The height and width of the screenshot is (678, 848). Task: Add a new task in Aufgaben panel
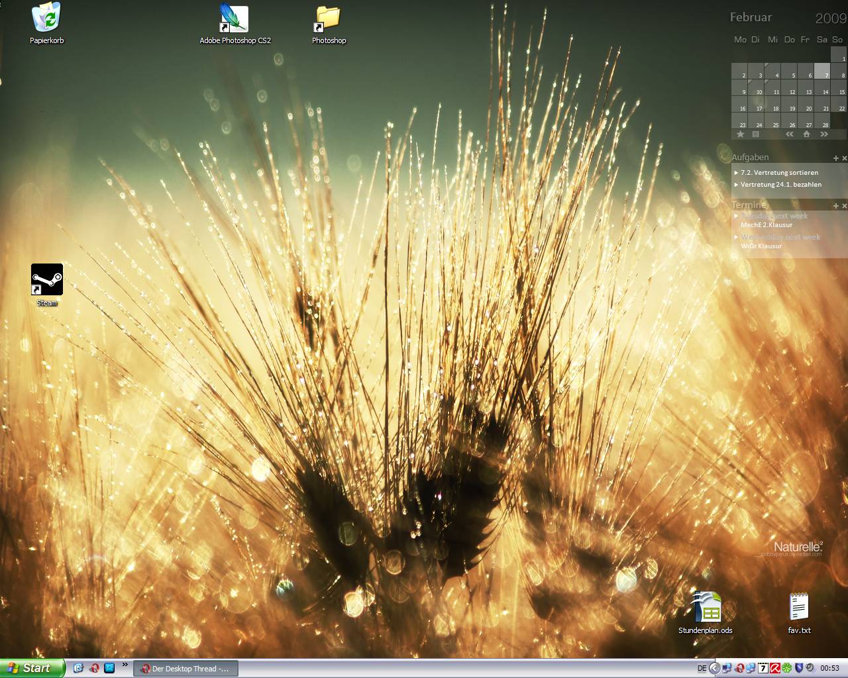(x=835, y=158)
